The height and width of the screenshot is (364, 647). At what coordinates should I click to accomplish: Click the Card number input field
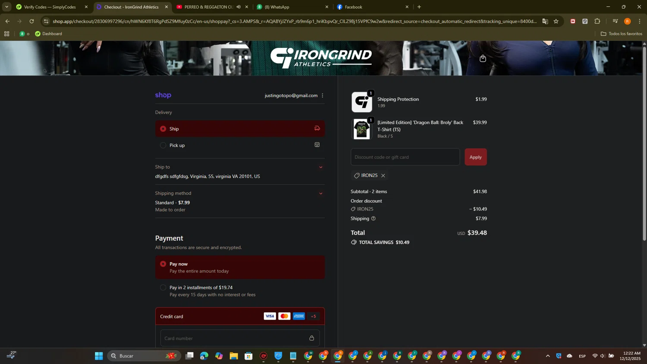click(x=240, y=338)
